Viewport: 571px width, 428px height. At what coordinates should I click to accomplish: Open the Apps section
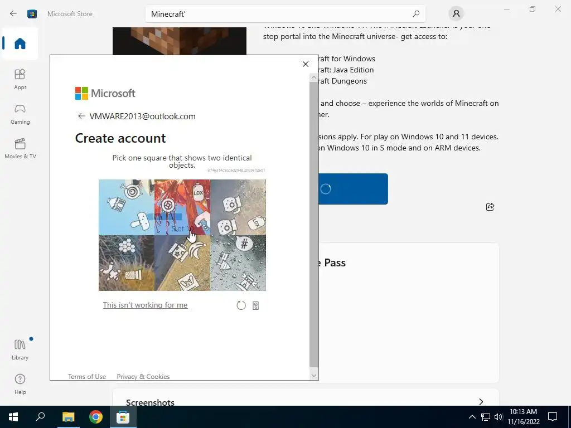pyautogui.click(x=20, y=79)
